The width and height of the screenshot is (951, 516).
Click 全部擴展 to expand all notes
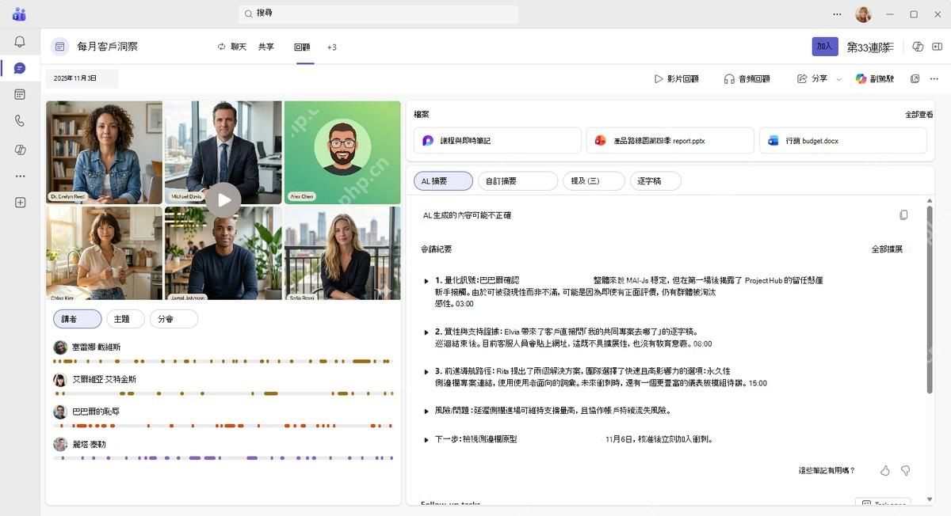(x=887, y=249)
